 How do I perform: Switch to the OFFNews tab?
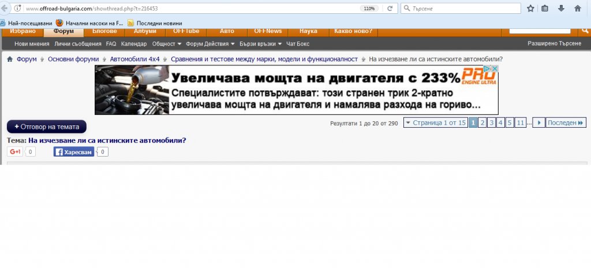pyautogui.click(x=268, y=31)
